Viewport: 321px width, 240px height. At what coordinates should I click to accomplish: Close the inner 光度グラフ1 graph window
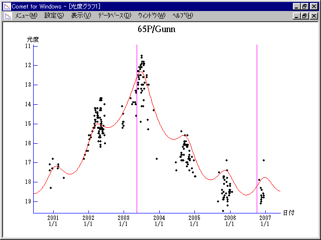click(314, 16)
